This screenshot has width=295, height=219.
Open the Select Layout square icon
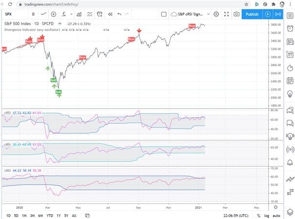pos(164,14)
